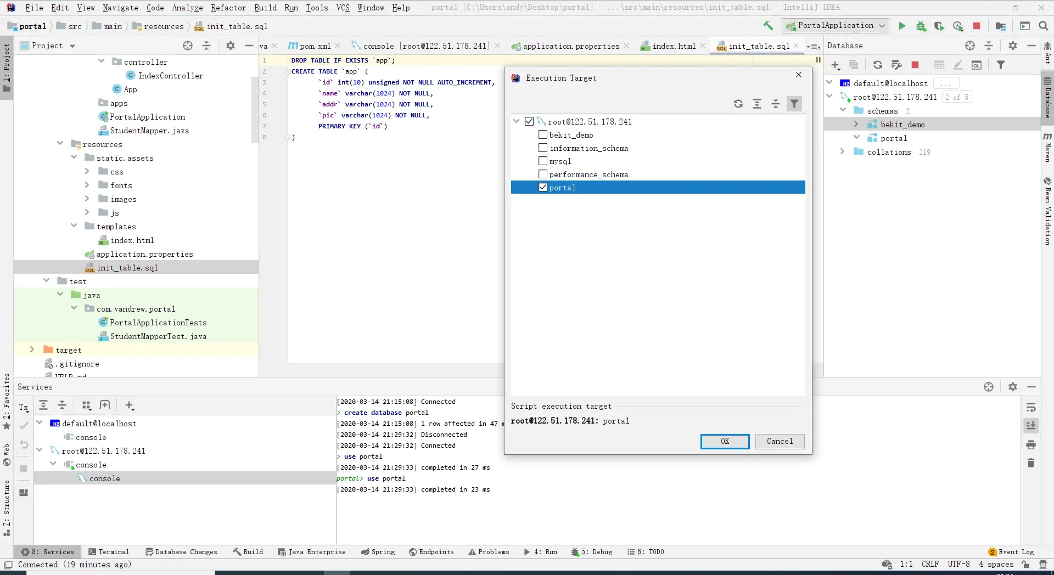1054x575 pixels.
Task: Collapse root@122.51.178.241 node in Execution Target dialog
Action: pos(516,121)
